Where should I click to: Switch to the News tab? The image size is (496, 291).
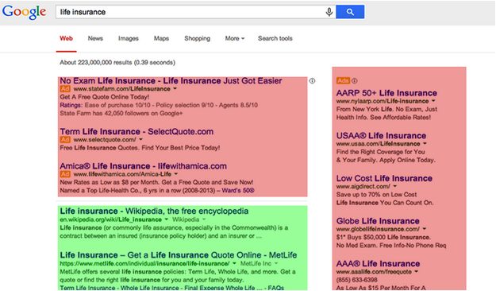click(95, 38)
